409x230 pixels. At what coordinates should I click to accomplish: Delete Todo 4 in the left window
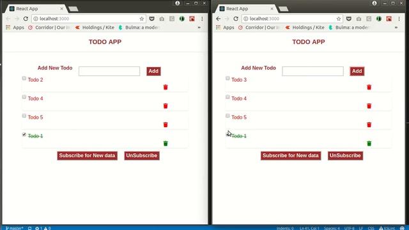point(166,106)
